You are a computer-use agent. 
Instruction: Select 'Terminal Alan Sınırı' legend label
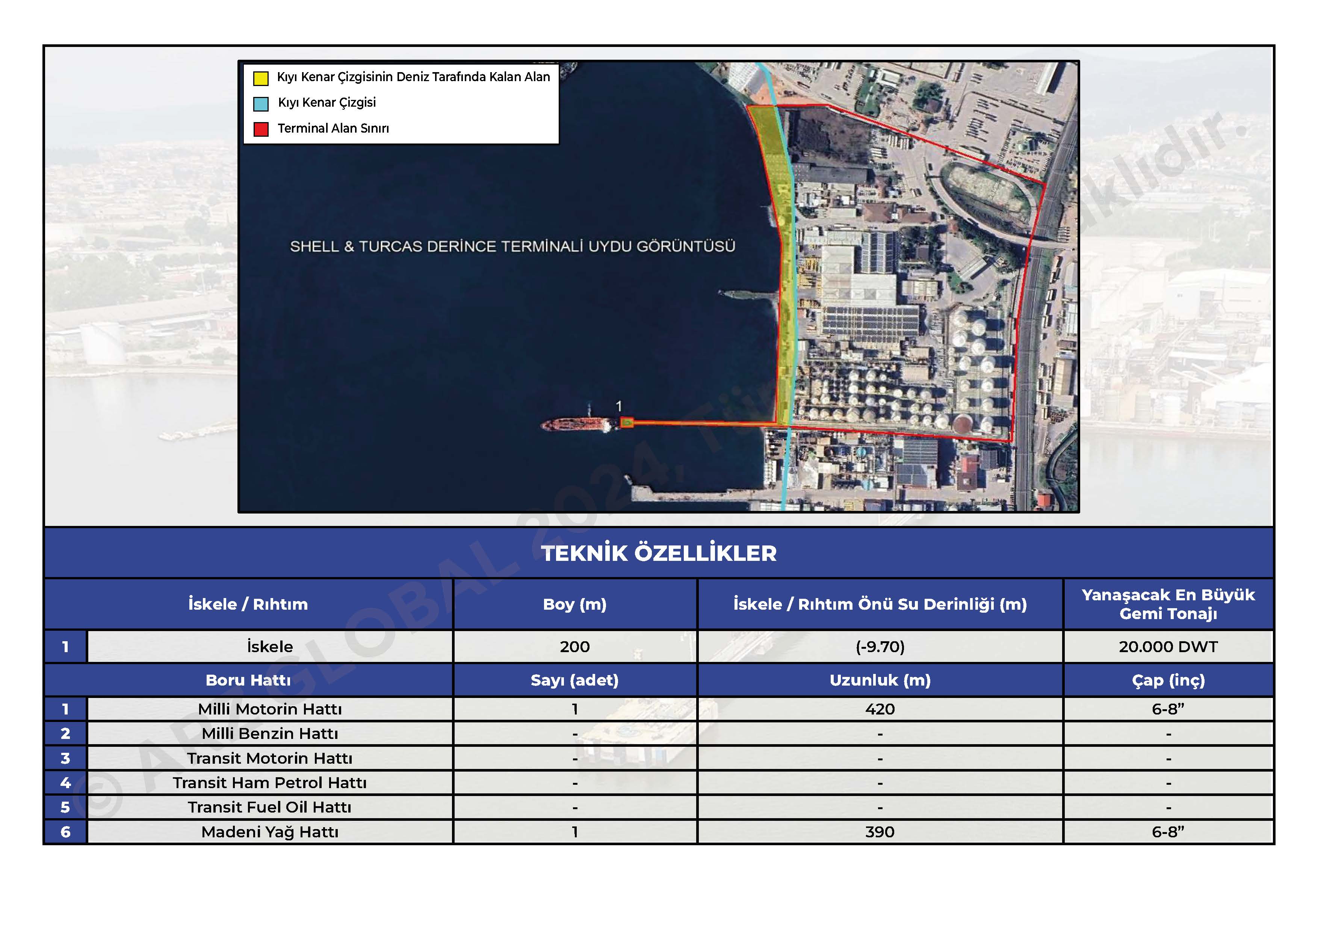(x=333, y=128)
